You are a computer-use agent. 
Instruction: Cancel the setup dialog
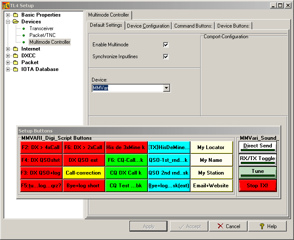tap(228, 226)
